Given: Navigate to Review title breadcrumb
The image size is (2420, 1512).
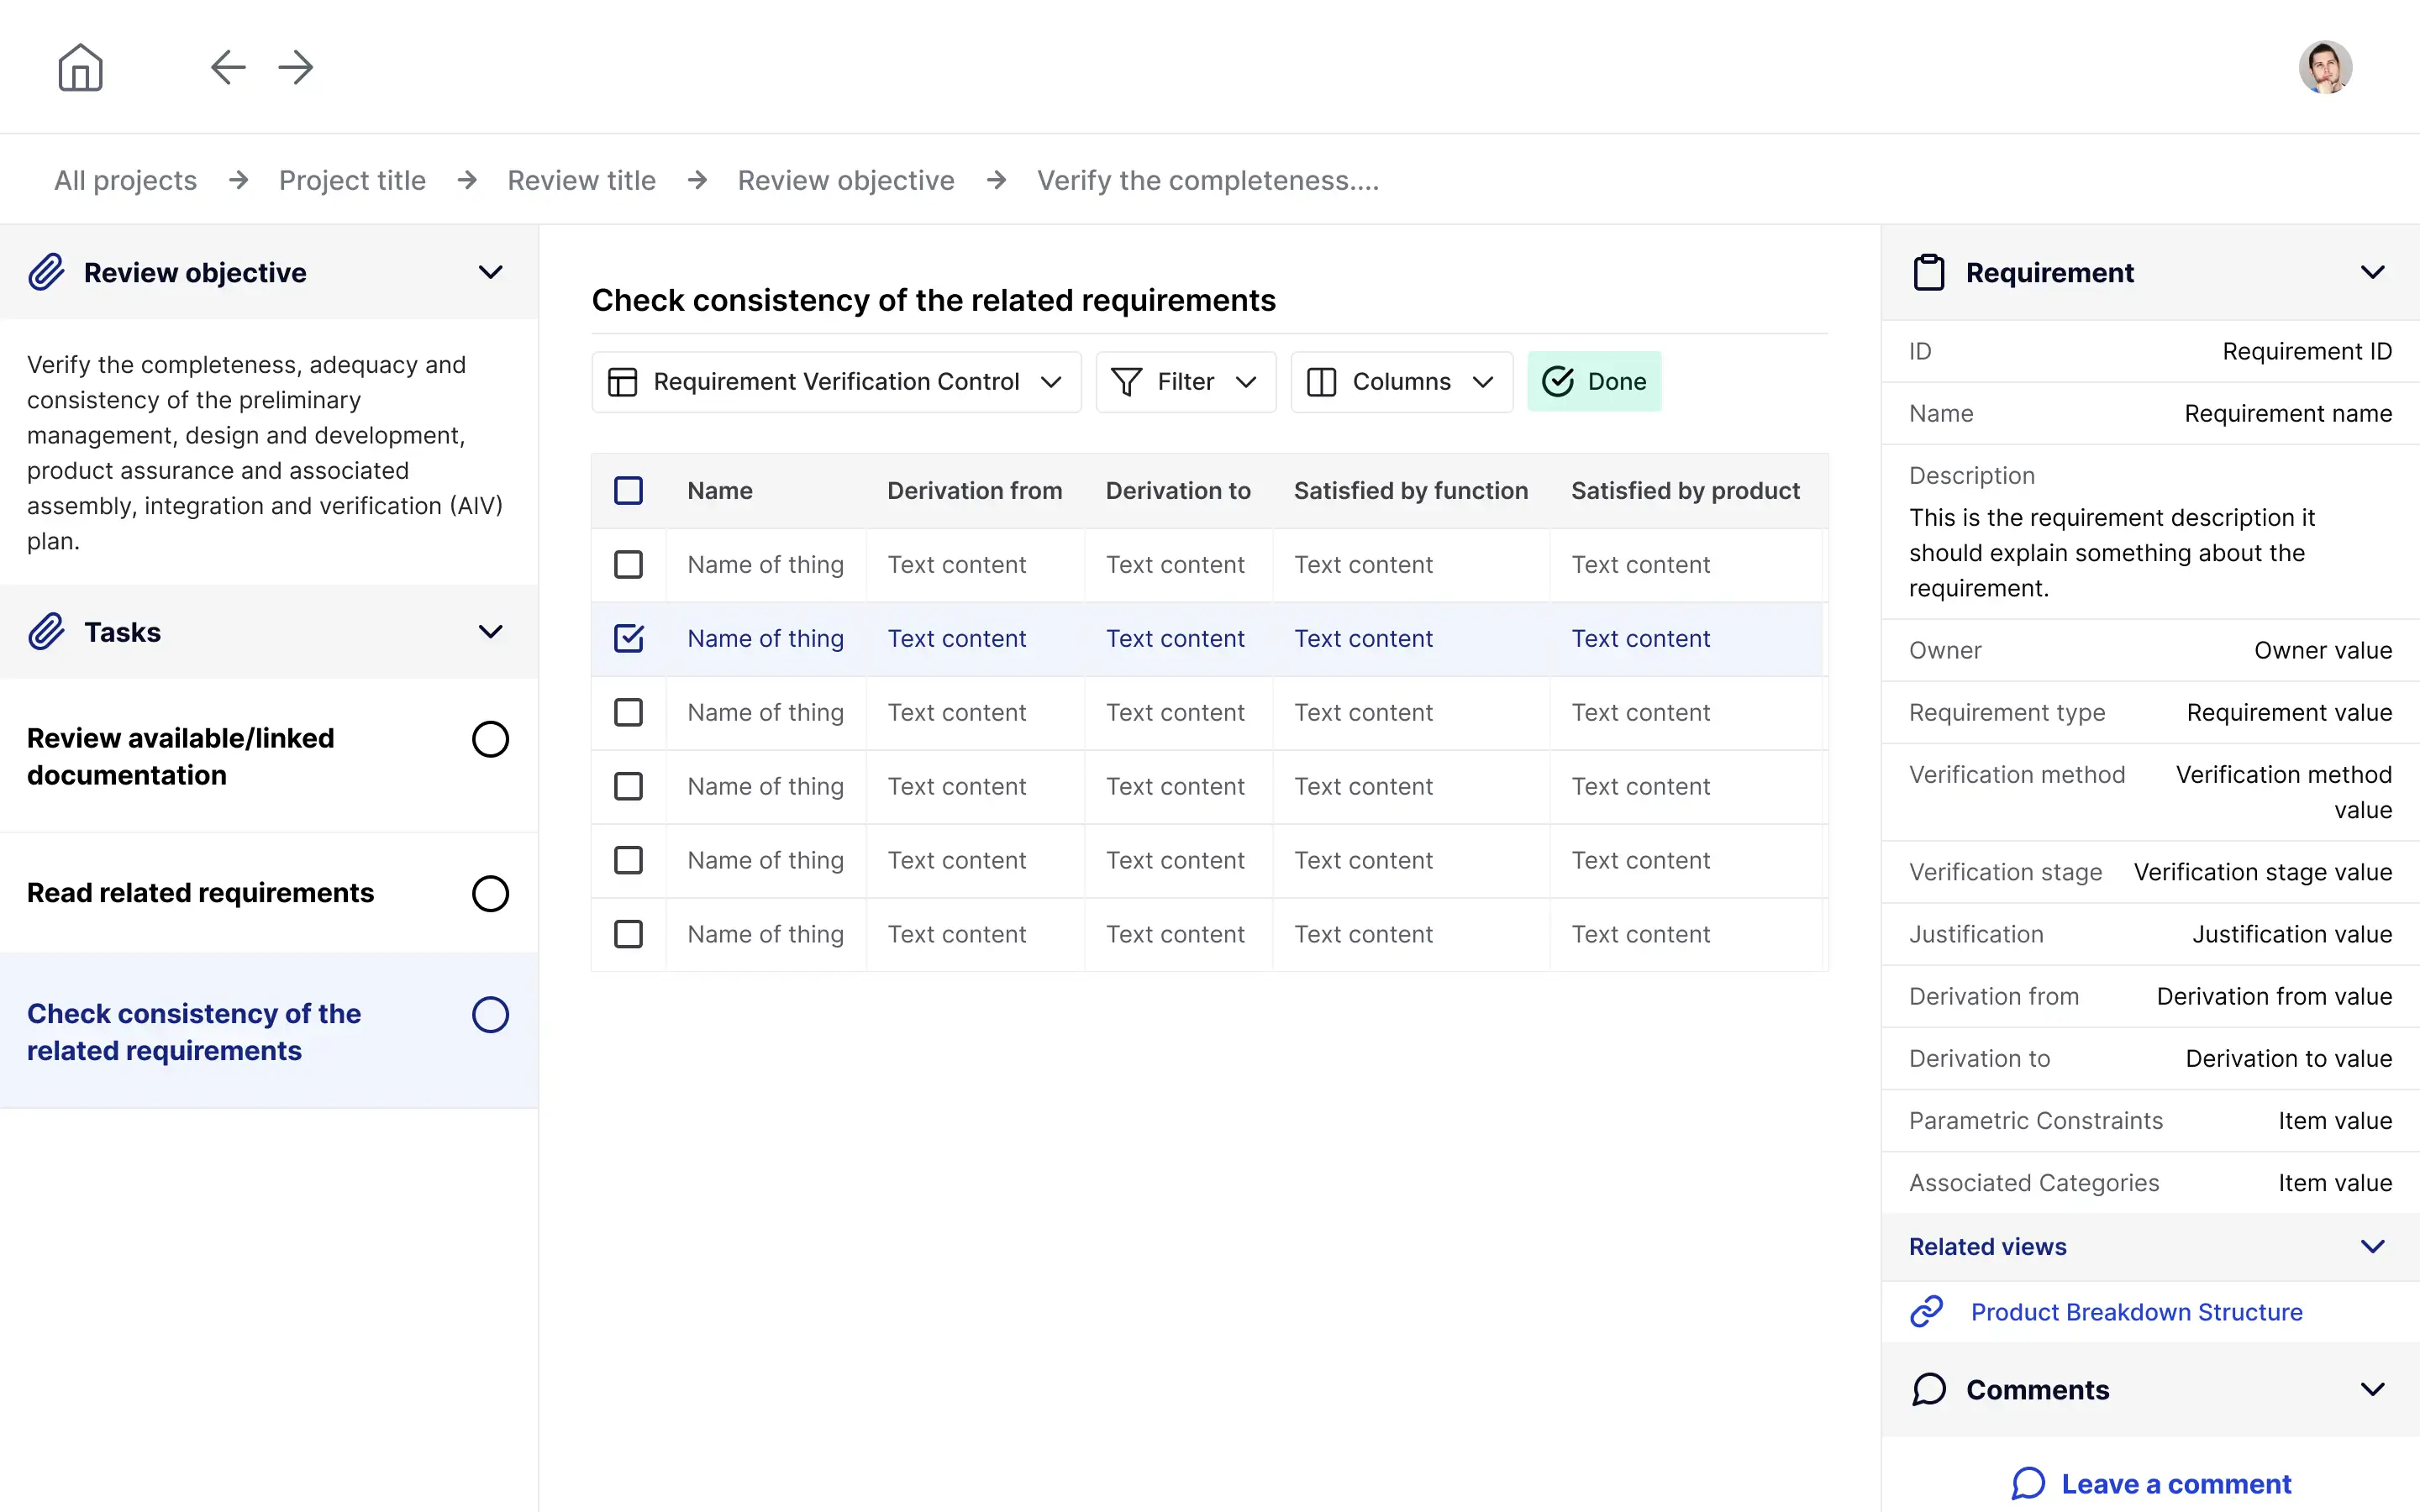Looking at the screenshot, I should [581, 180].
